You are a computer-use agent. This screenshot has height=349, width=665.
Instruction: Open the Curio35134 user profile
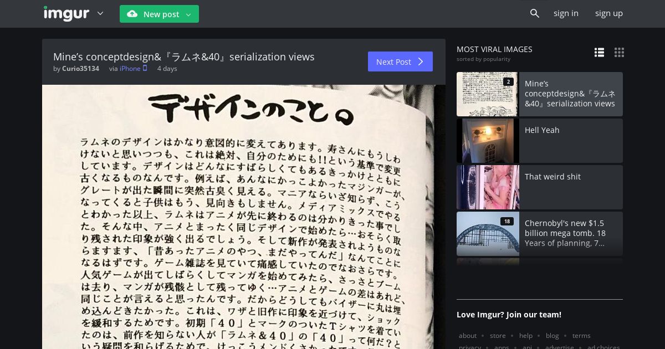(x=80, y=69)
